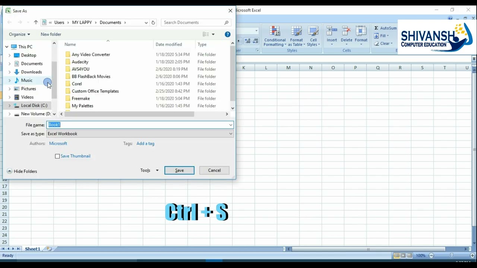Click the Add a tag link

click(145, 143)
